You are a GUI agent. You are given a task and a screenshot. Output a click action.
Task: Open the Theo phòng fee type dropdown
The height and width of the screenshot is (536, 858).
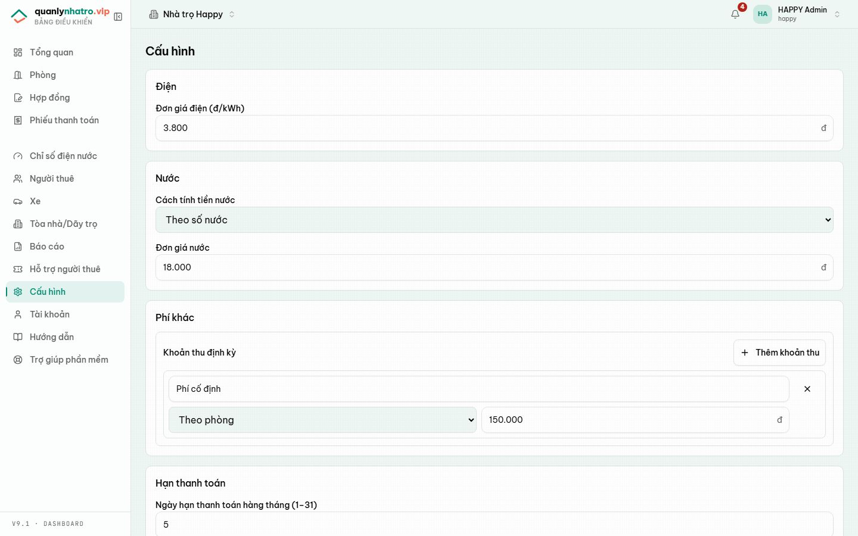coord(322,420)
